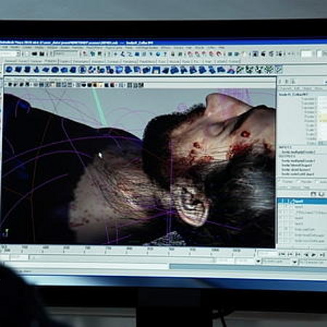Image resolution: width=327 pixels, height=327 pixels.
Task: Open the first menu in the viewport panel menu bar
Action: [x=8, y=79]
